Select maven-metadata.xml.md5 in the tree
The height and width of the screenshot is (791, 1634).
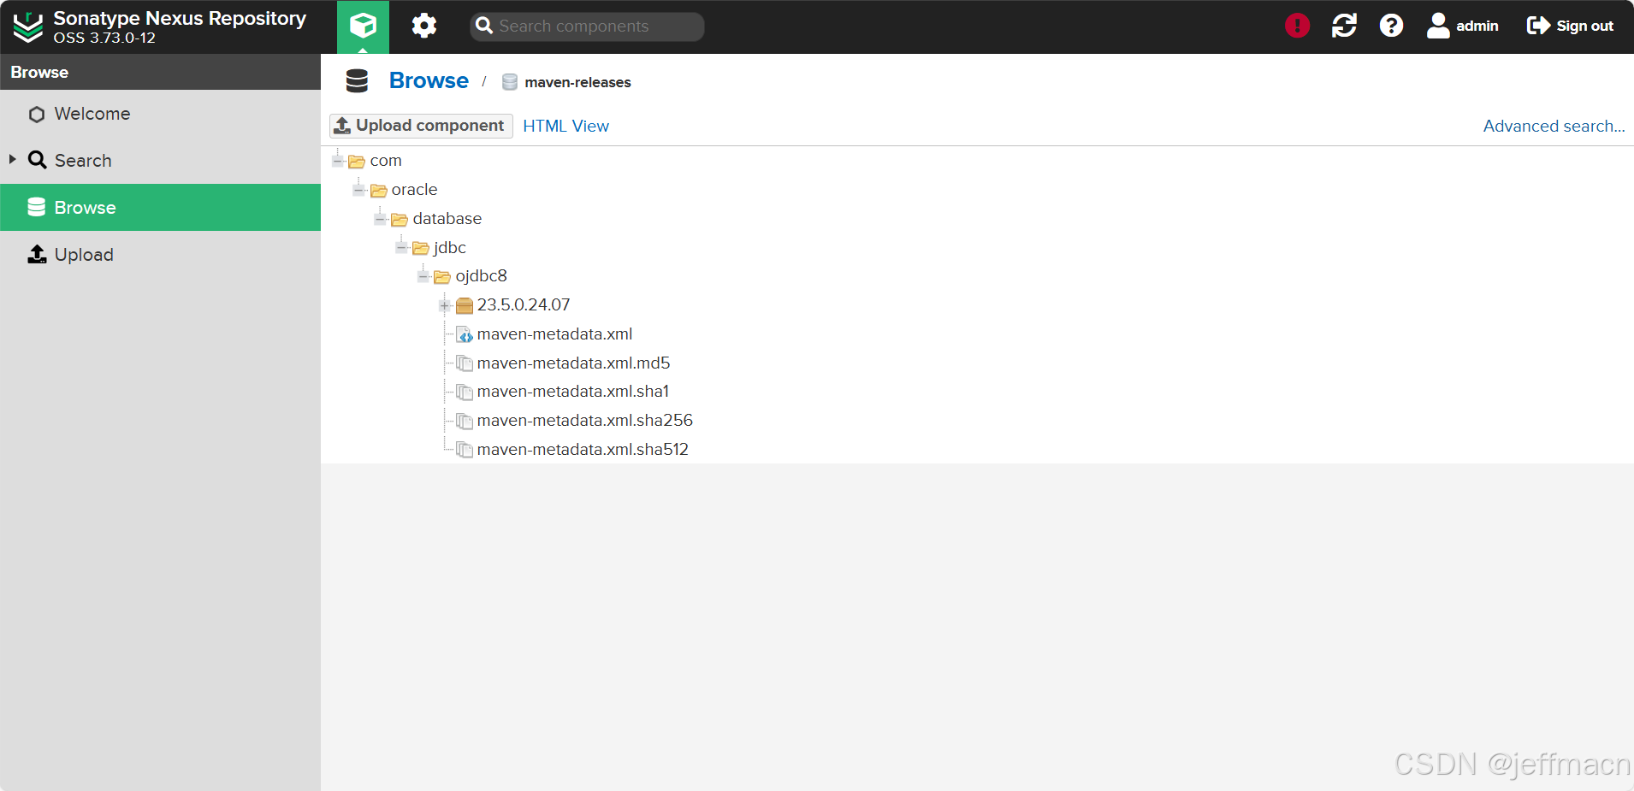[573, 363]
